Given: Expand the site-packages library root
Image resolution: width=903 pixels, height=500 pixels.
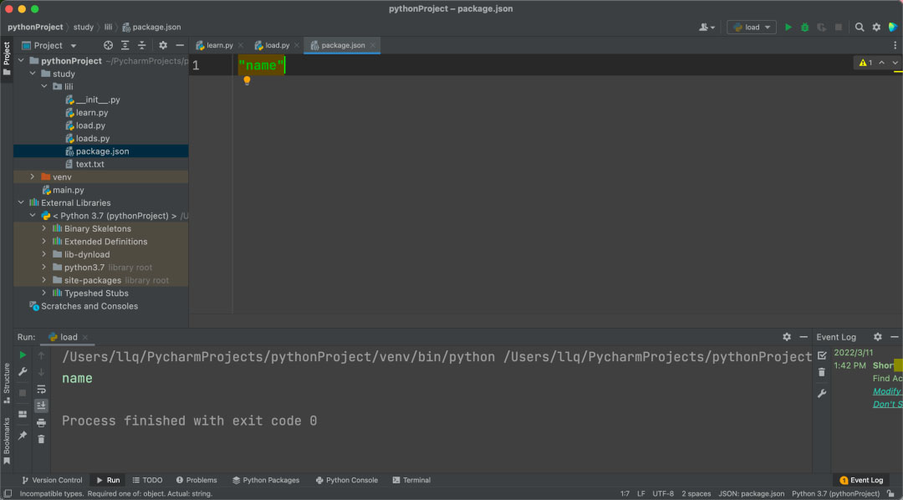Looking at the screenshot, I should 44,280.
